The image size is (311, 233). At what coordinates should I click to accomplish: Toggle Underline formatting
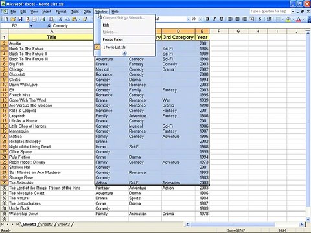tap(222, 19)
